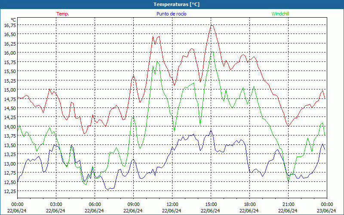Viewport: 344px width, 215px height.
Task: Click the 15,00 y-axis value
Action: point(10,90)
